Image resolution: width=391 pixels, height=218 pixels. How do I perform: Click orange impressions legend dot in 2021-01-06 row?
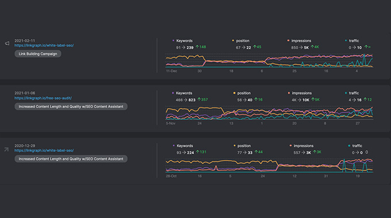[x=289, y=93]
